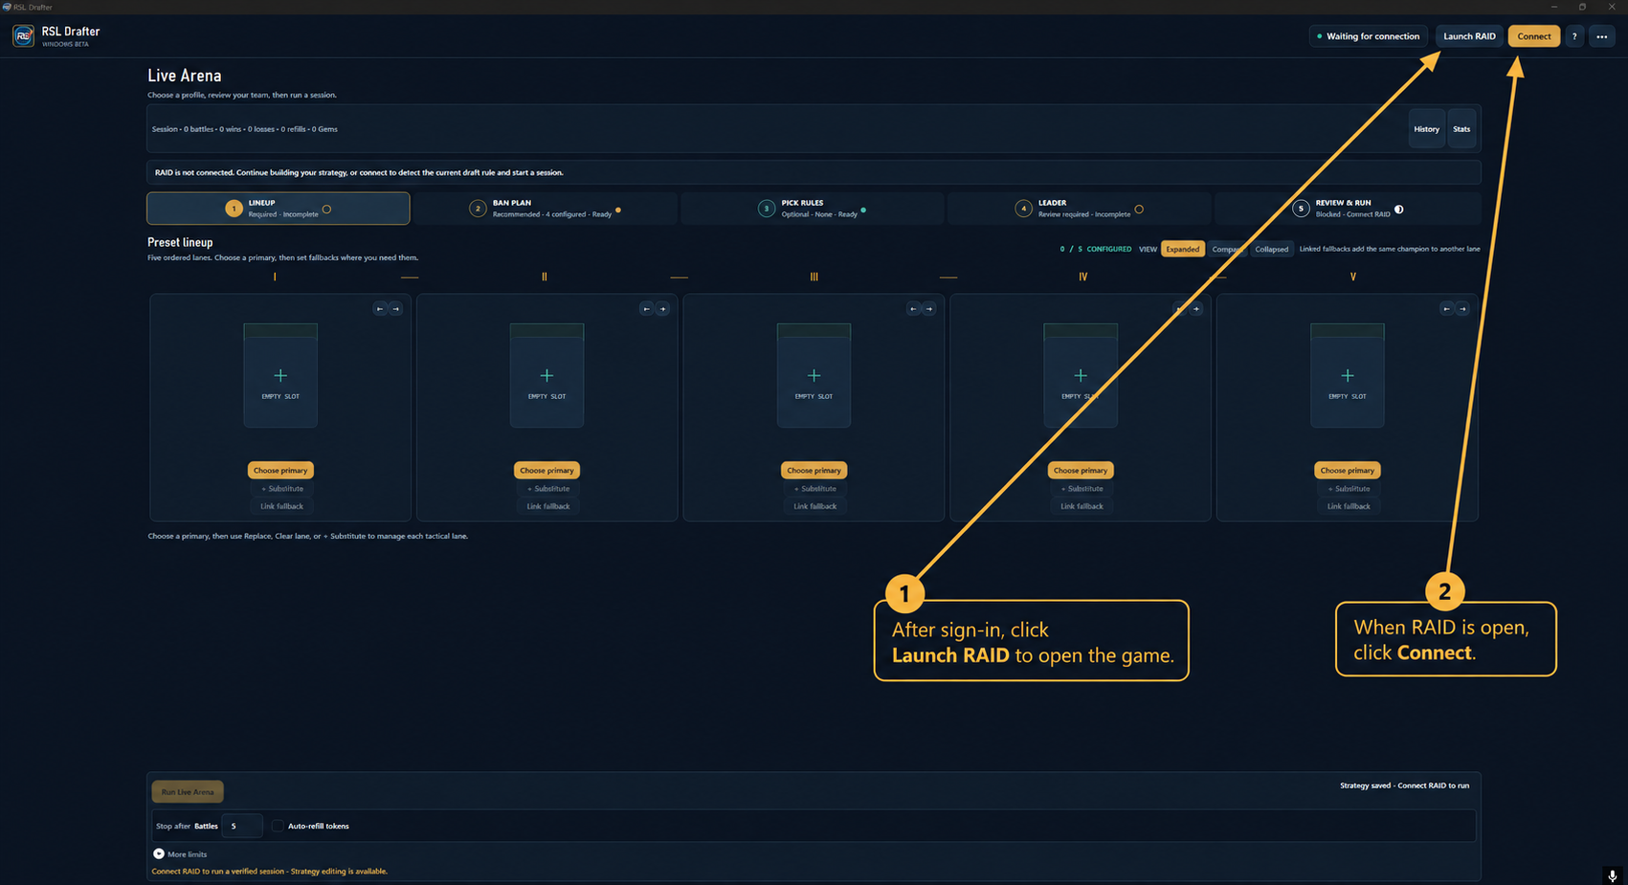Add a Substitute in lane V
1628x885 pixels.
pos(1348,489)
